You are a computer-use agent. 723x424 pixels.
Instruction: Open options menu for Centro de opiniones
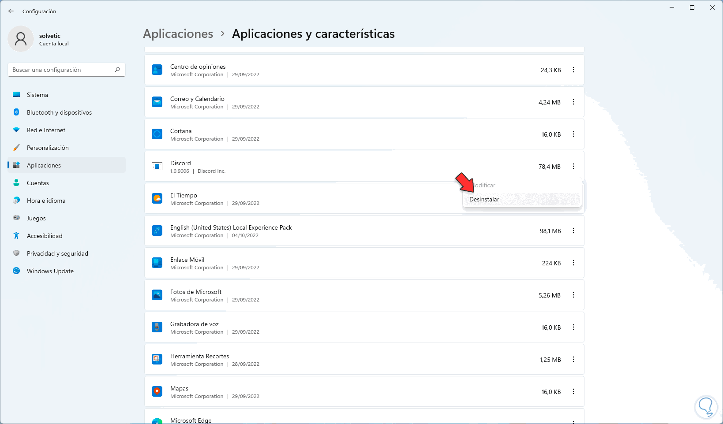[573, 70]
